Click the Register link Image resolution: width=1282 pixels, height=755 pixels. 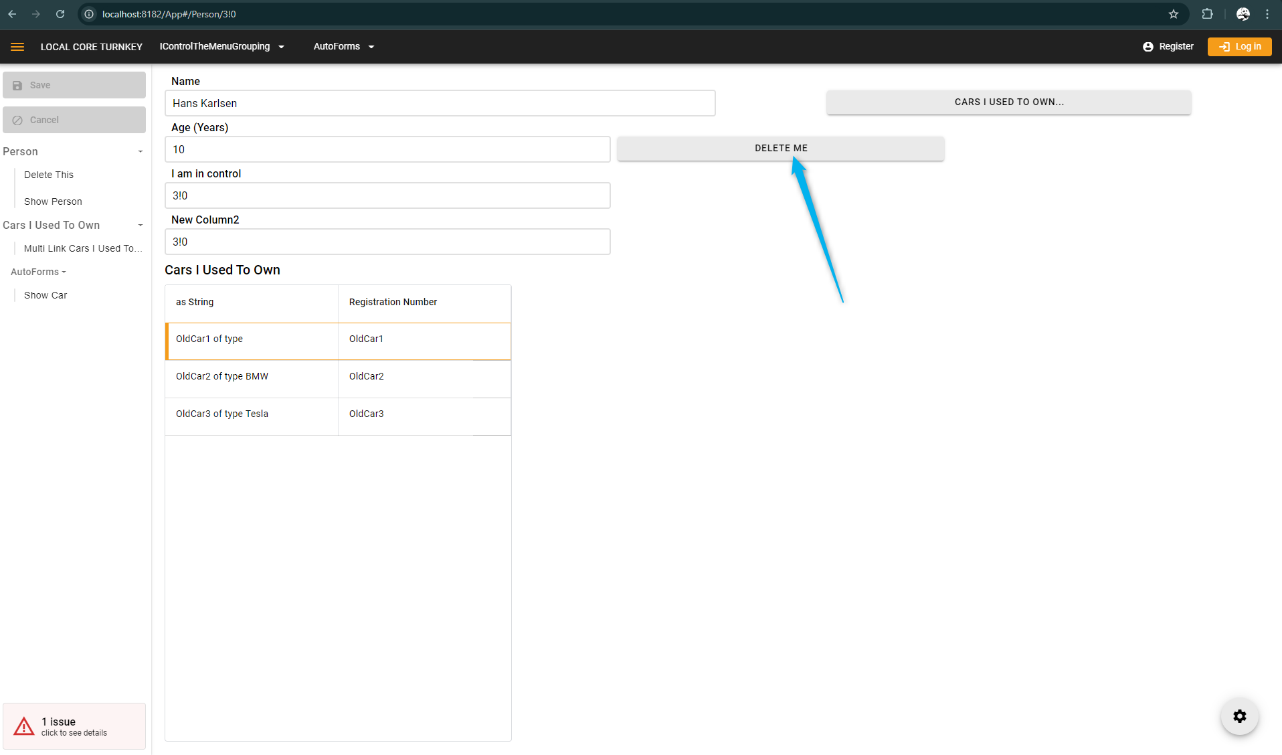pos(1168,47)
